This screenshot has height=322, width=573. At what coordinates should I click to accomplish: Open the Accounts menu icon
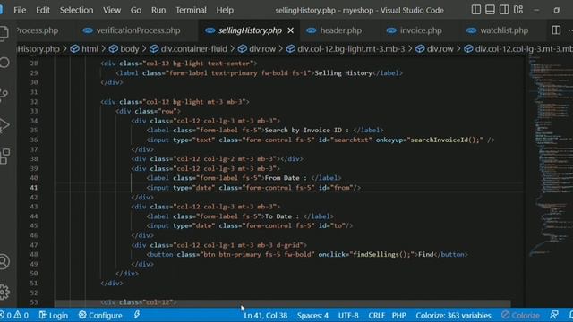coord(4,261)
